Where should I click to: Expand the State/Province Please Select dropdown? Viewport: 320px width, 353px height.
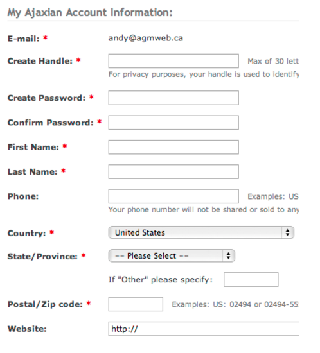pos(172,255)
